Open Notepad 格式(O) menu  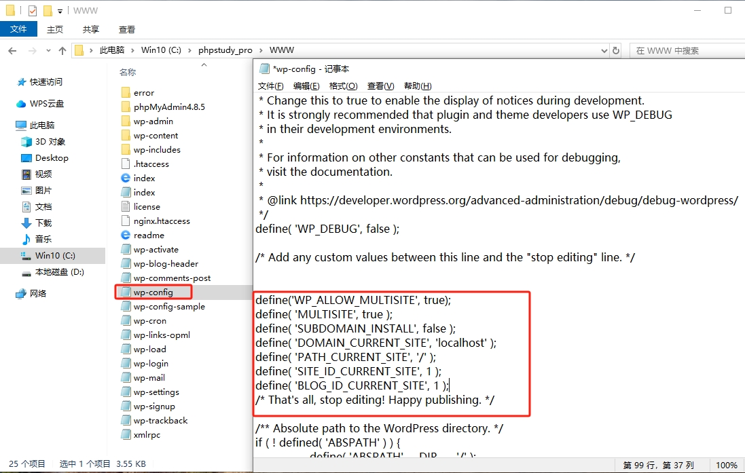(343, 86)
